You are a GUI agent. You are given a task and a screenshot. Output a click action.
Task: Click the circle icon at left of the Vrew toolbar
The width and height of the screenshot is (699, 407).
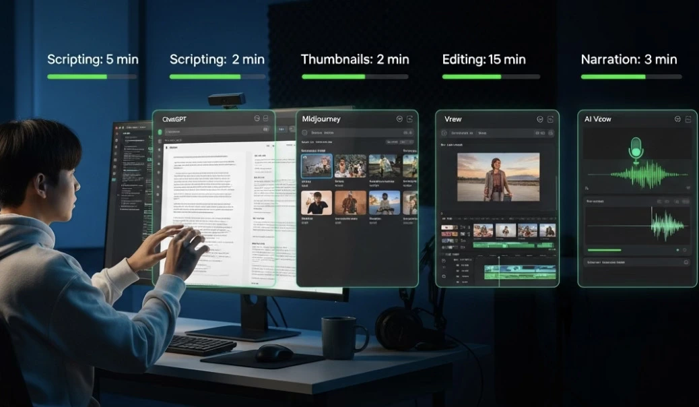pyautogui.click(x=444, y=133)
